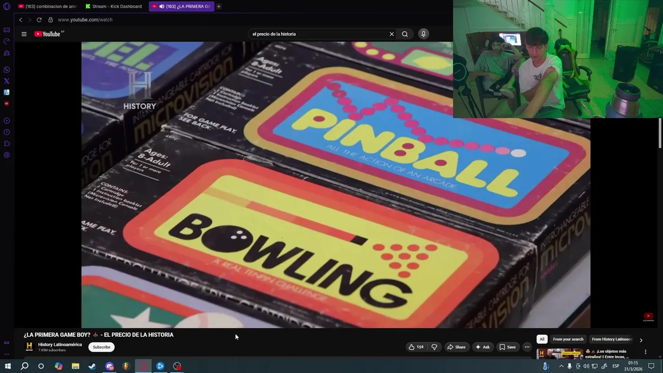
Task: Open more actions menu beside Save
Action: pos(527,347)
